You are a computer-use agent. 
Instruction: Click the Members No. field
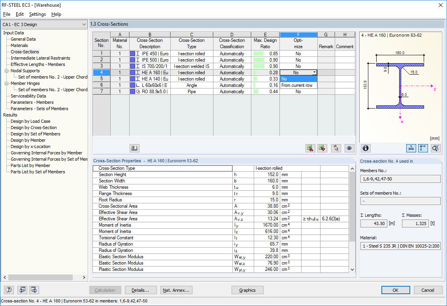click(400, 179)
